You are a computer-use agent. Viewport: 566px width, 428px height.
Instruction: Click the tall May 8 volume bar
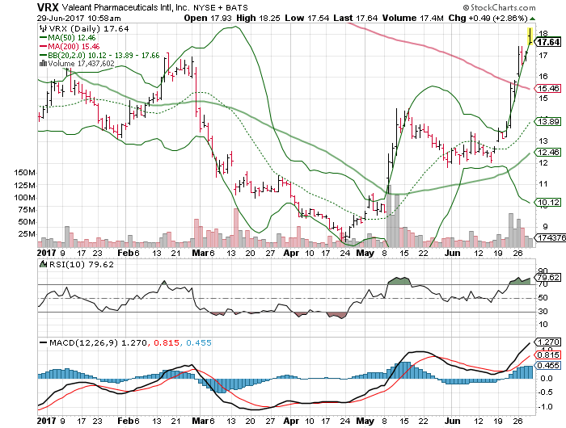point(389,216)
